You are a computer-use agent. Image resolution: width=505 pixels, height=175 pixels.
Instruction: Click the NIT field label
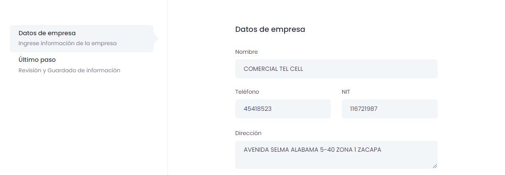click(346, 92)
